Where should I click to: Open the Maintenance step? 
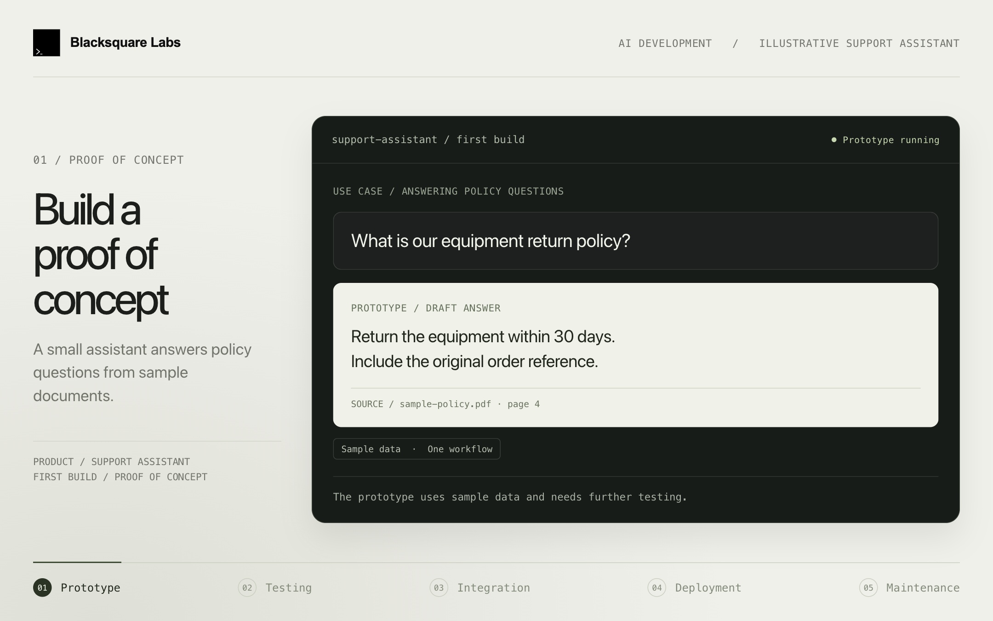909,588
